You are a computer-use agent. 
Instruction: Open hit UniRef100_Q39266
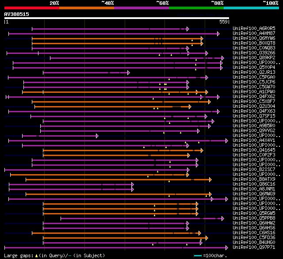click(x=254, y=53)
